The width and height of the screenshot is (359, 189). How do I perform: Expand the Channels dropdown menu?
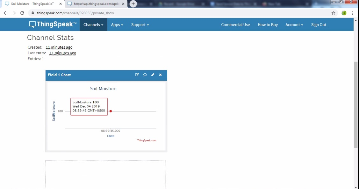pyautogui.click(x=93, y=25)
